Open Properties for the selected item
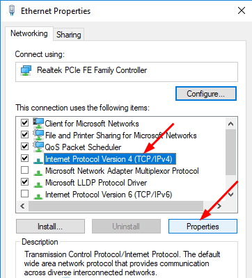The width and height of the screenshot is (252, 278). pos(203,227)
